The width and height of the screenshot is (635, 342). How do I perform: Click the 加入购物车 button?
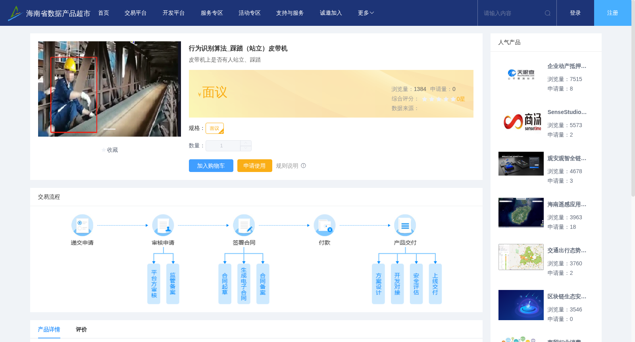point(211,166)
